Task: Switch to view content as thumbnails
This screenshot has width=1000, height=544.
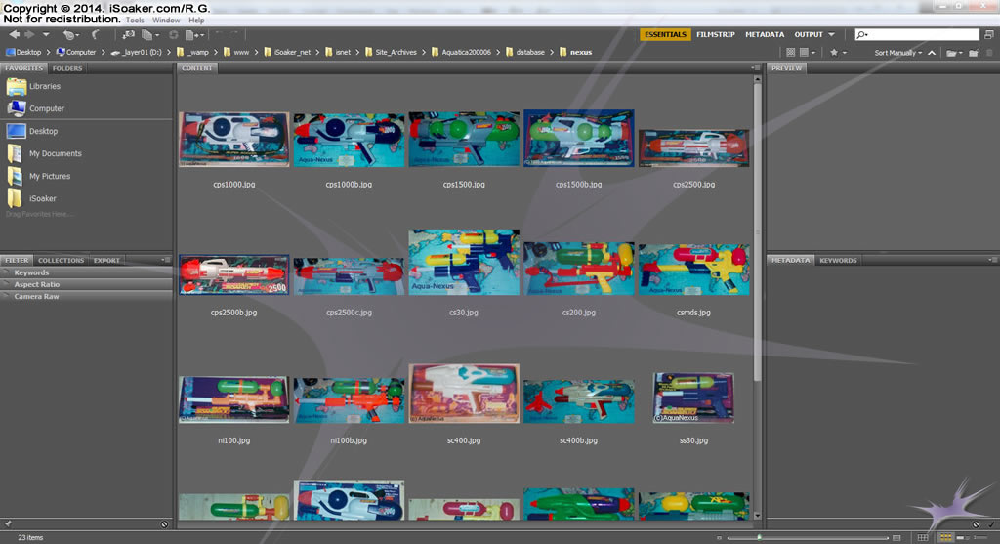Action: coord(945,537)
